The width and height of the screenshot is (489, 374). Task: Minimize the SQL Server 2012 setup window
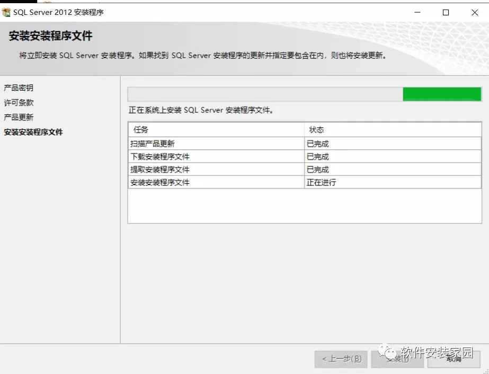point(417,13)
